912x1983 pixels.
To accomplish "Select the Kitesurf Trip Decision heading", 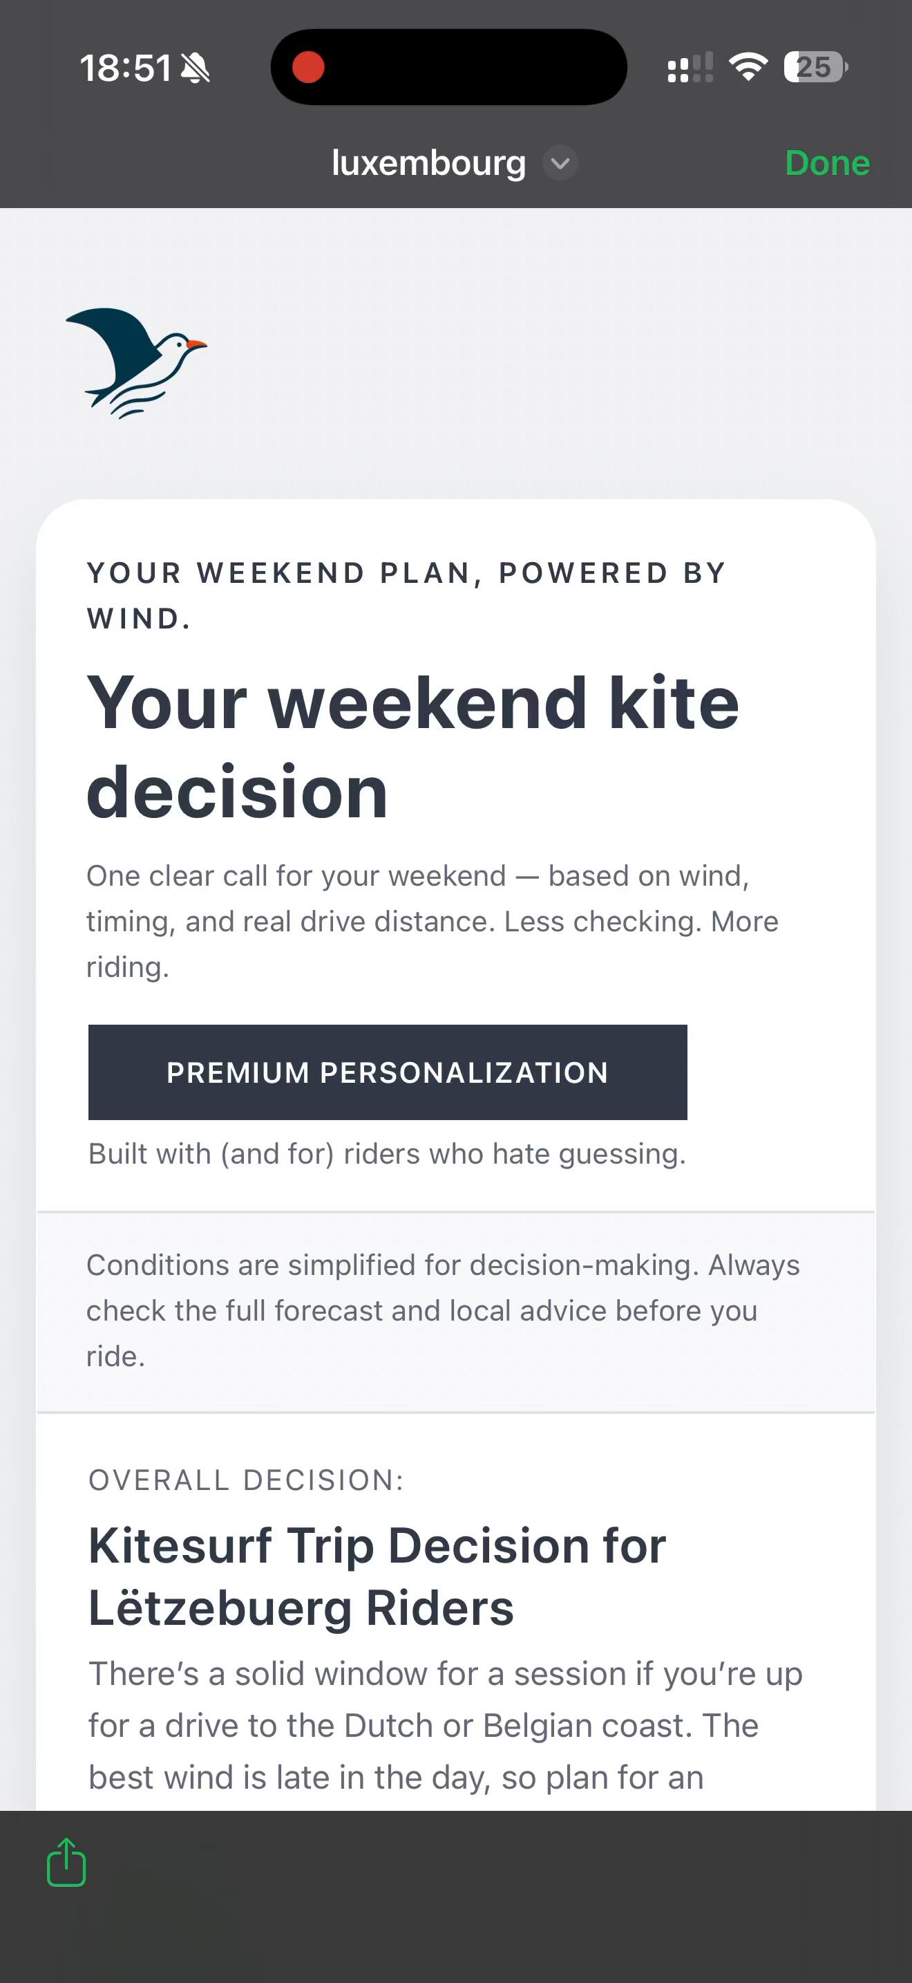I will [377, 1576].
